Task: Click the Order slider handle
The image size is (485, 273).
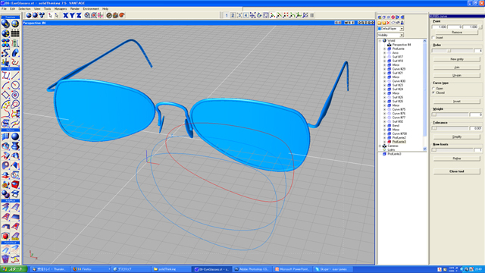Action: point(449,51)
